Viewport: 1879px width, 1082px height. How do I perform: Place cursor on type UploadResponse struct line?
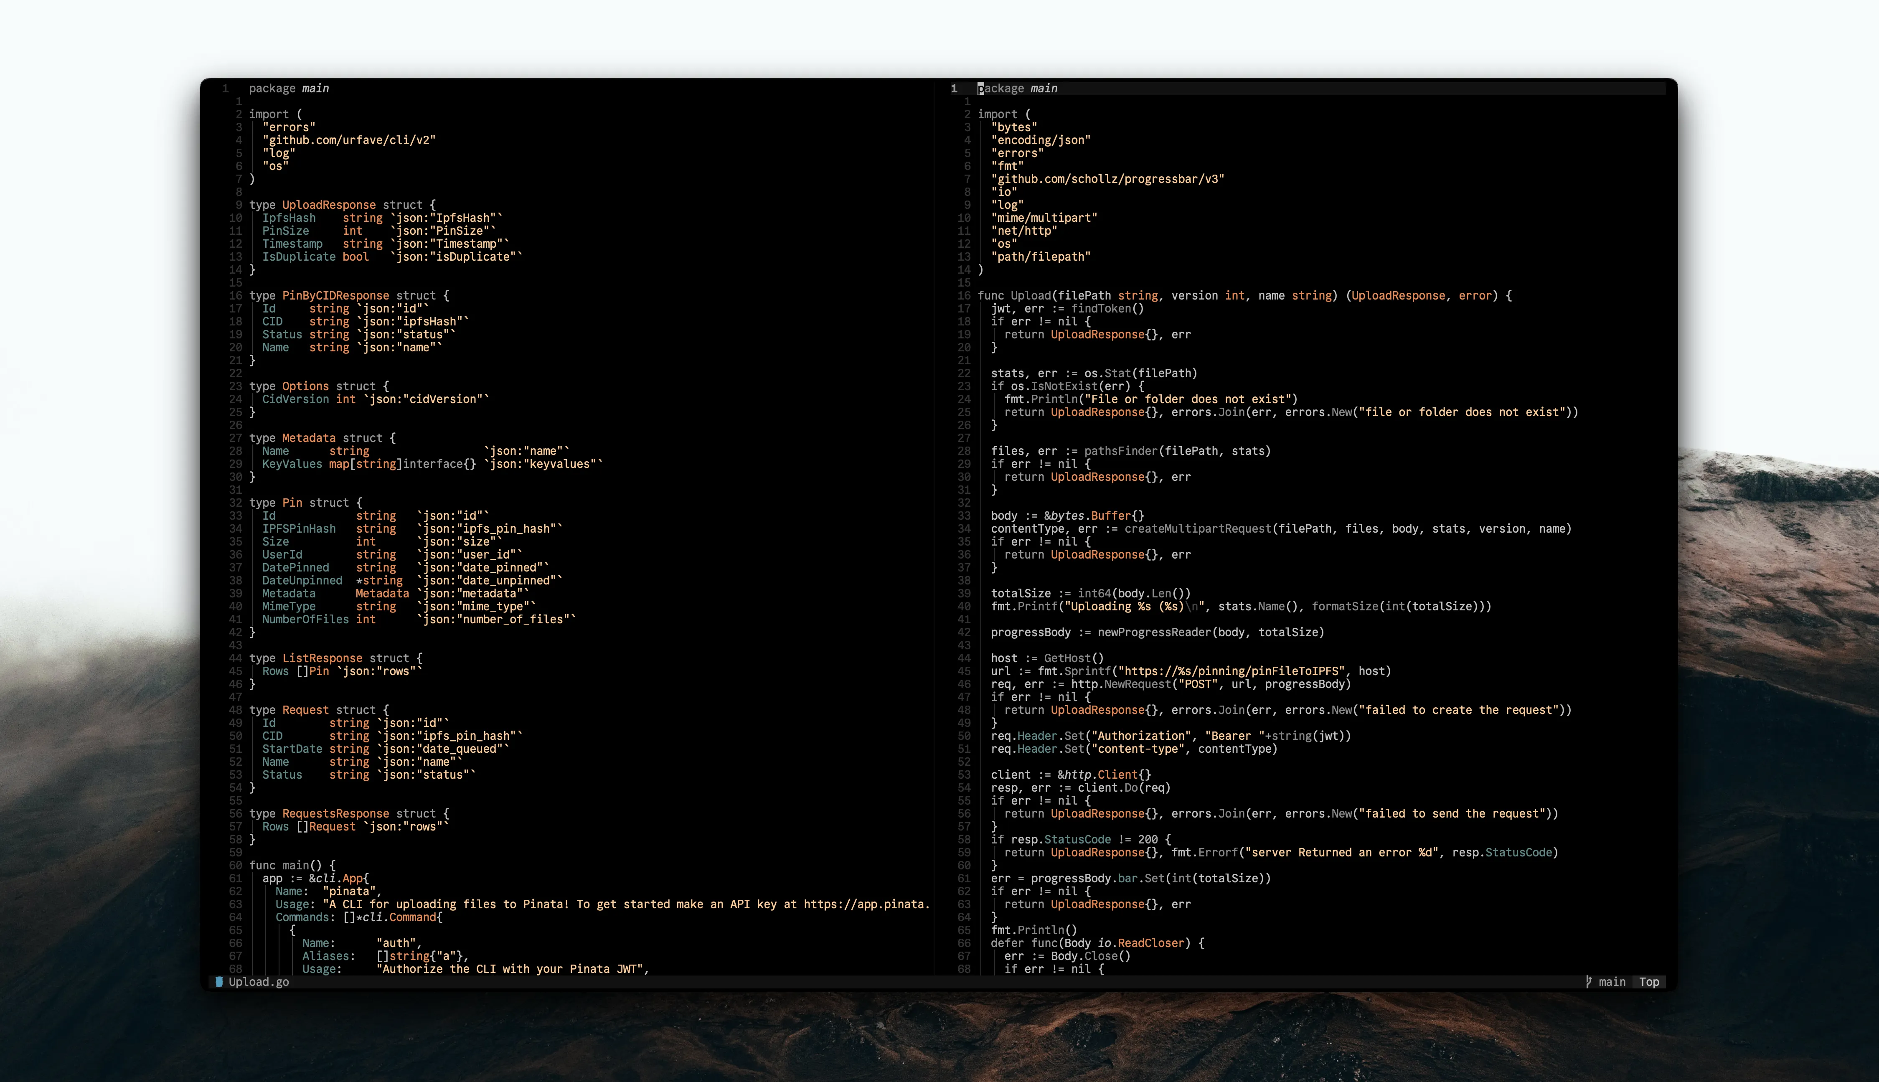(x=343, y=204)
